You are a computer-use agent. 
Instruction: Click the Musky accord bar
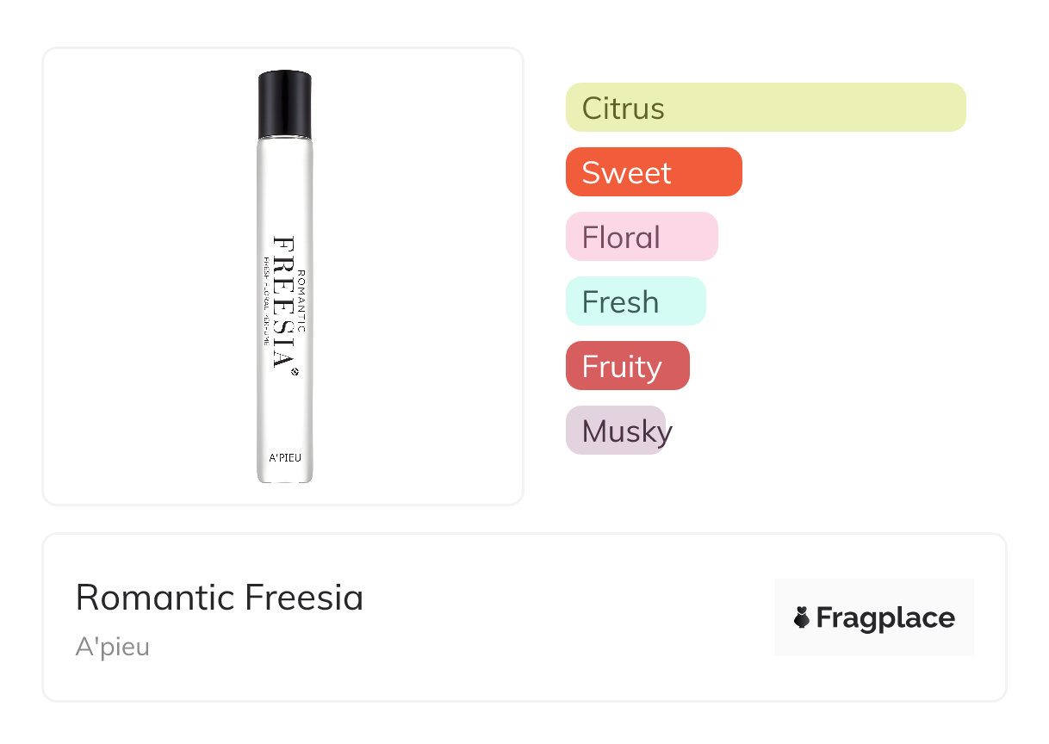coord(617,431)
